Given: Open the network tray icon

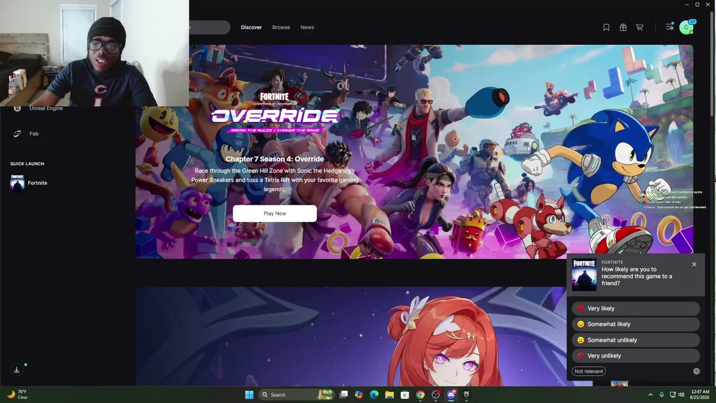Looking at the screenshot, I should tap(672, 395).
